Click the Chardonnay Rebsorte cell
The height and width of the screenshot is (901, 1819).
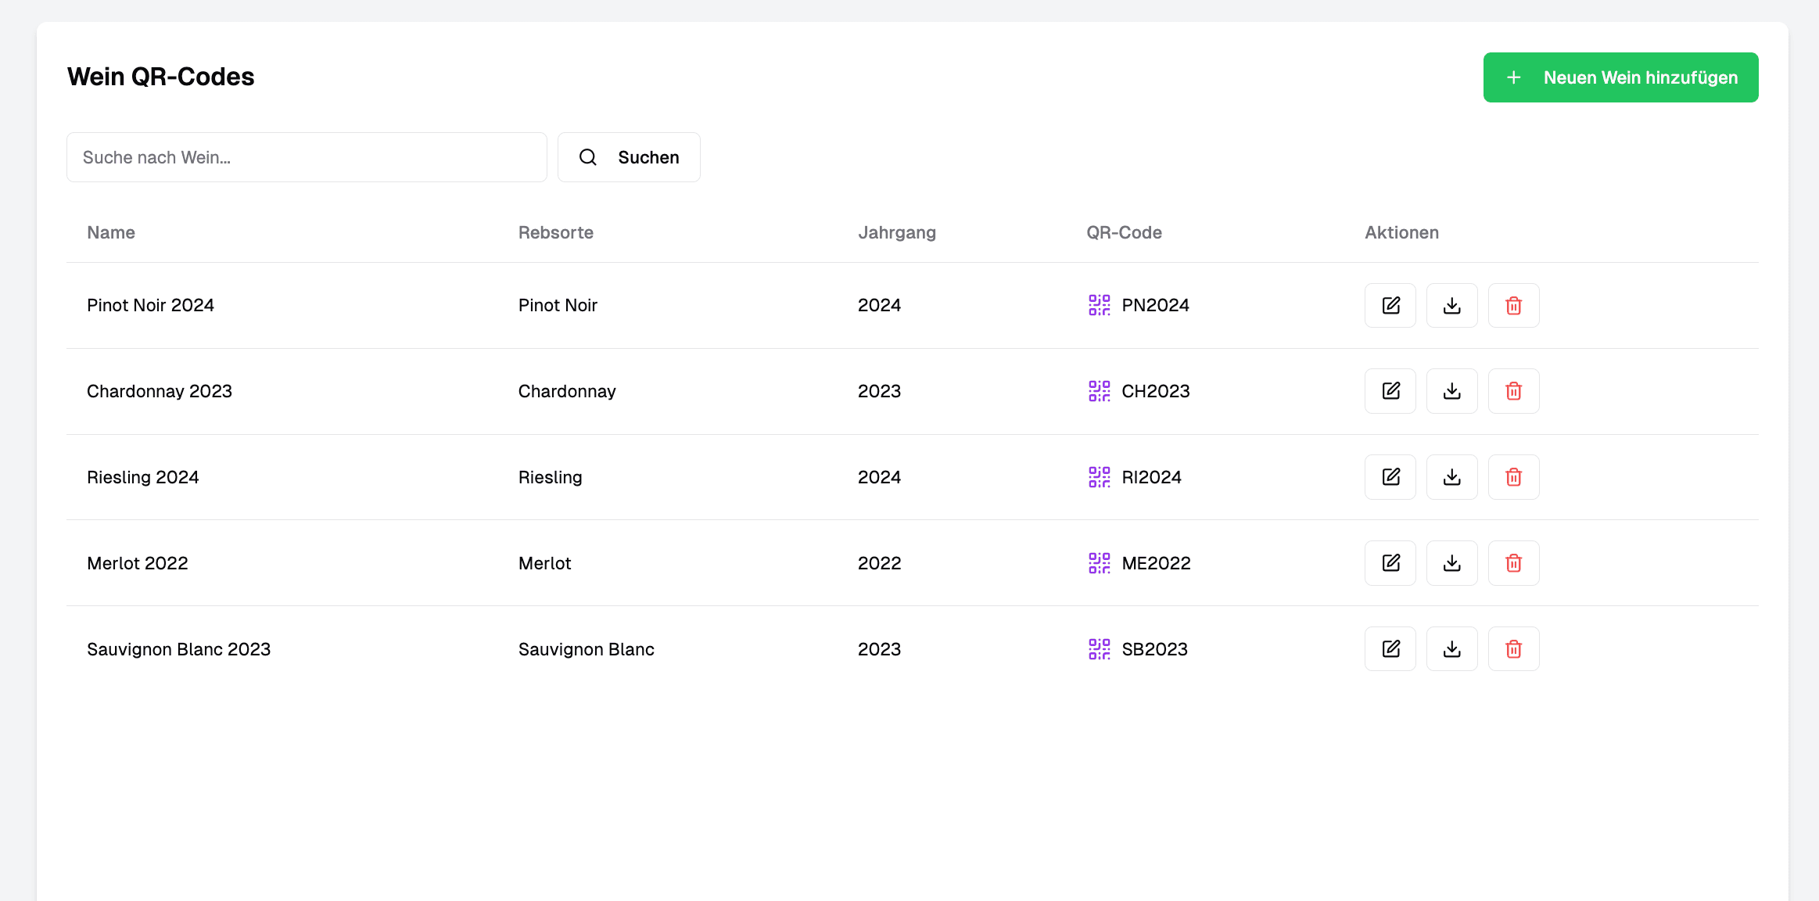tap(567, 391)
